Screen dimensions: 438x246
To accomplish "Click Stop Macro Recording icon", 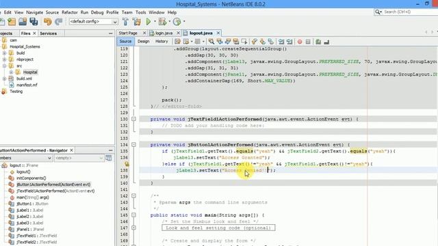I will [x=308, y=42].
